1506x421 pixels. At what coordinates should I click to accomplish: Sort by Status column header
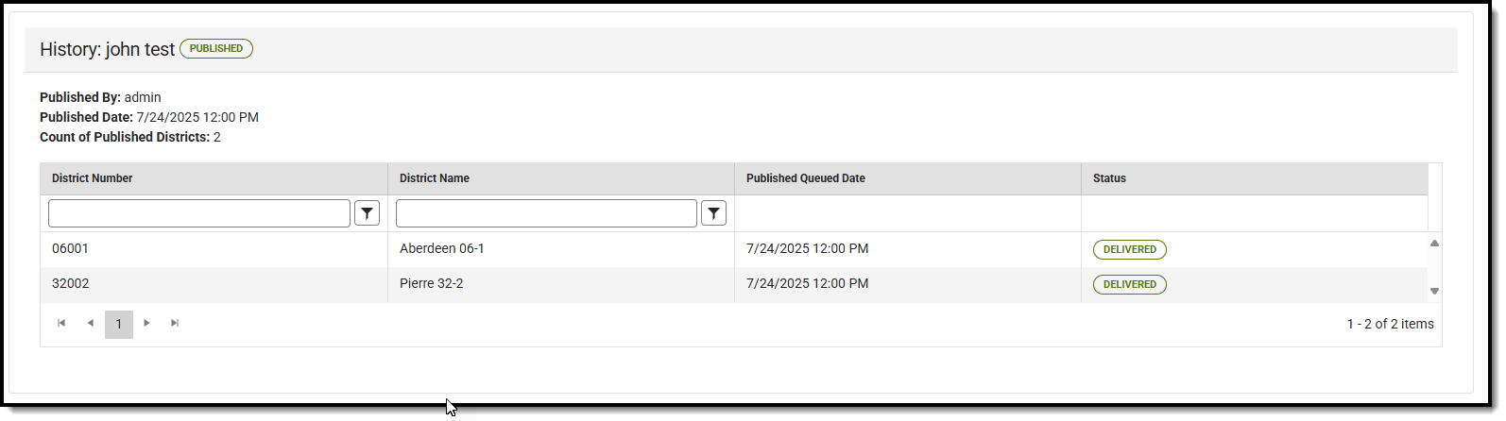(1109, 178)
